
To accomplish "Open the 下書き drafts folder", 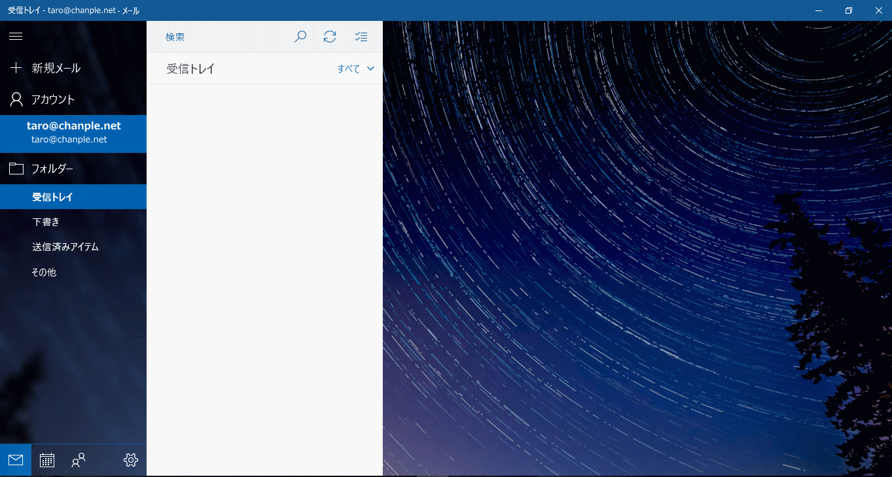I will 73,222.
